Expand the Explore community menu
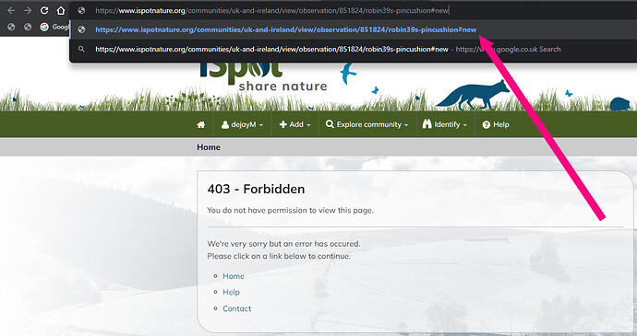The height and width of the screenshot is (336, 637). 367,125
